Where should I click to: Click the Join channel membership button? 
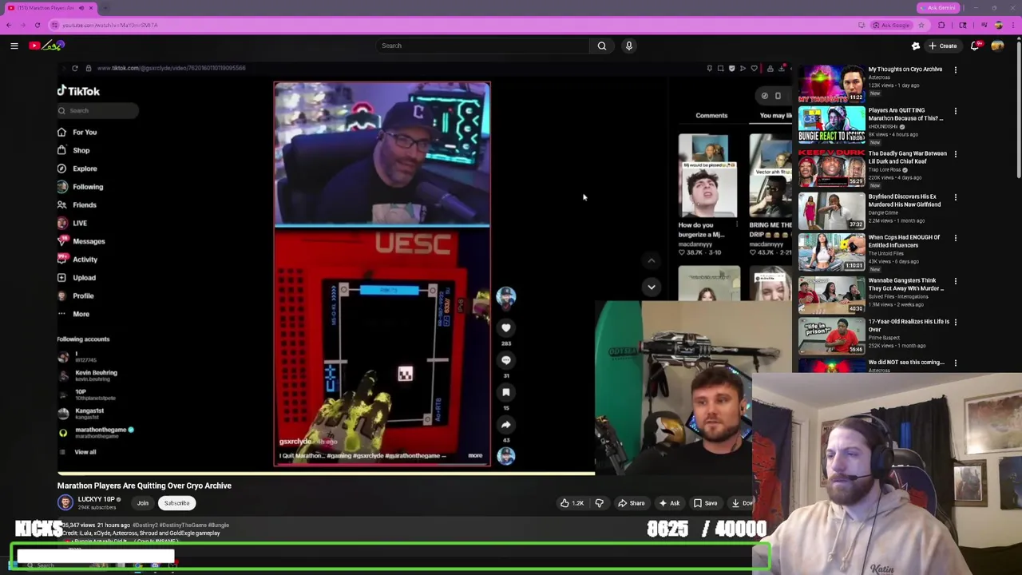(143, 503)
